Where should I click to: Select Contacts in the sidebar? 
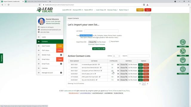click(x=50, y=42)
